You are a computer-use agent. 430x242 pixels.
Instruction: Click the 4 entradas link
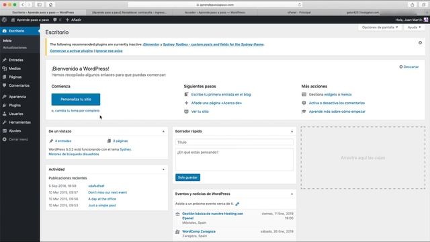pyautogui.click(x=63, y=141)
